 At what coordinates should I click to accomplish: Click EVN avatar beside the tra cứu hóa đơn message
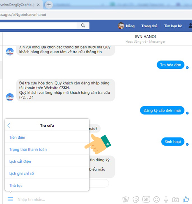point(10,97)
